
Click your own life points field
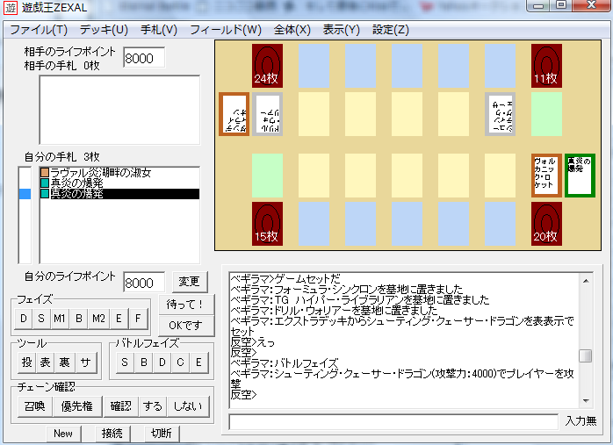144,282
